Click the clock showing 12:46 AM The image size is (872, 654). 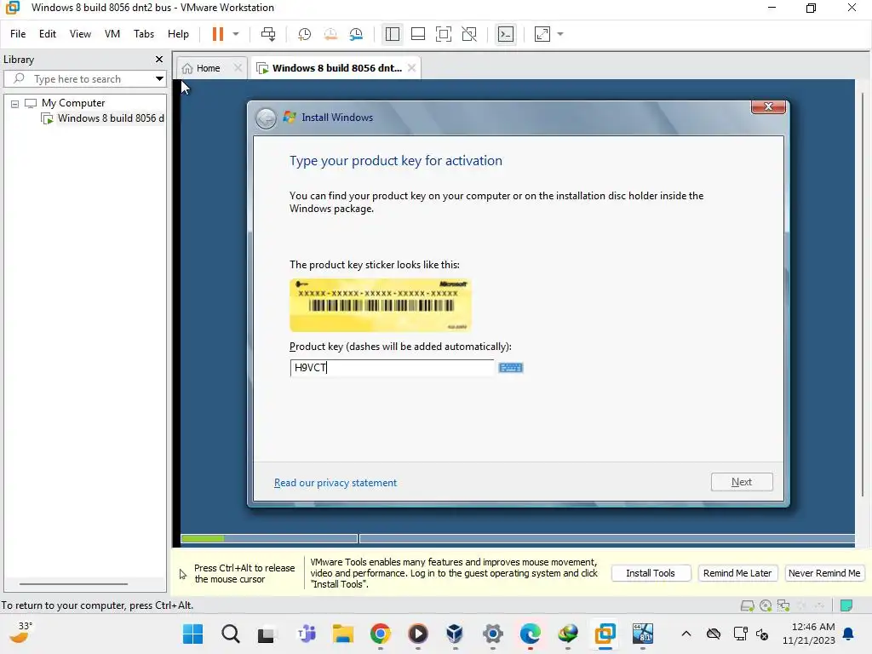tap(809, 634)
